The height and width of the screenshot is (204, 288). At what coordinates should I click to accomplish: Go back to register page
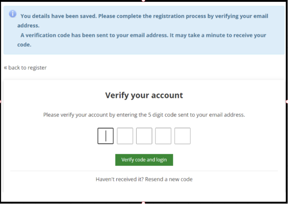tap(27, 68)
